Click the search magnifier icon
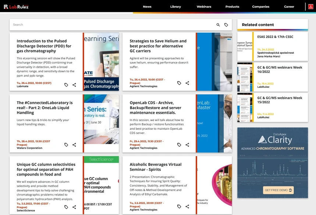316x215 pixels. [218, 25]
